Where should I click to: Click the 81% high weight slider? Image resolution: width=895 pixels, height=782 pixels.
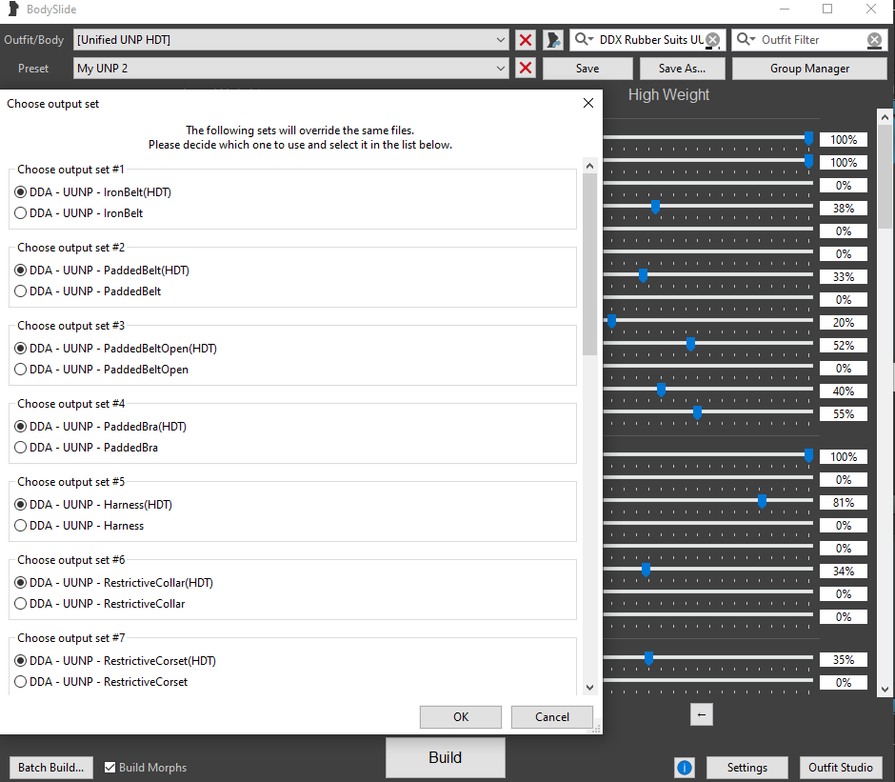(762, 501)
